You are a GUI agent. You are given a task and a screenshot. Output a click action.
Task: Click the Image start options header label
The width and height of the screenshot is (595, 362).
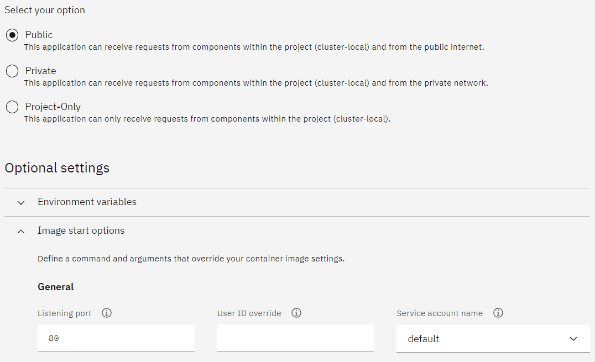click(x=81, y=231)
